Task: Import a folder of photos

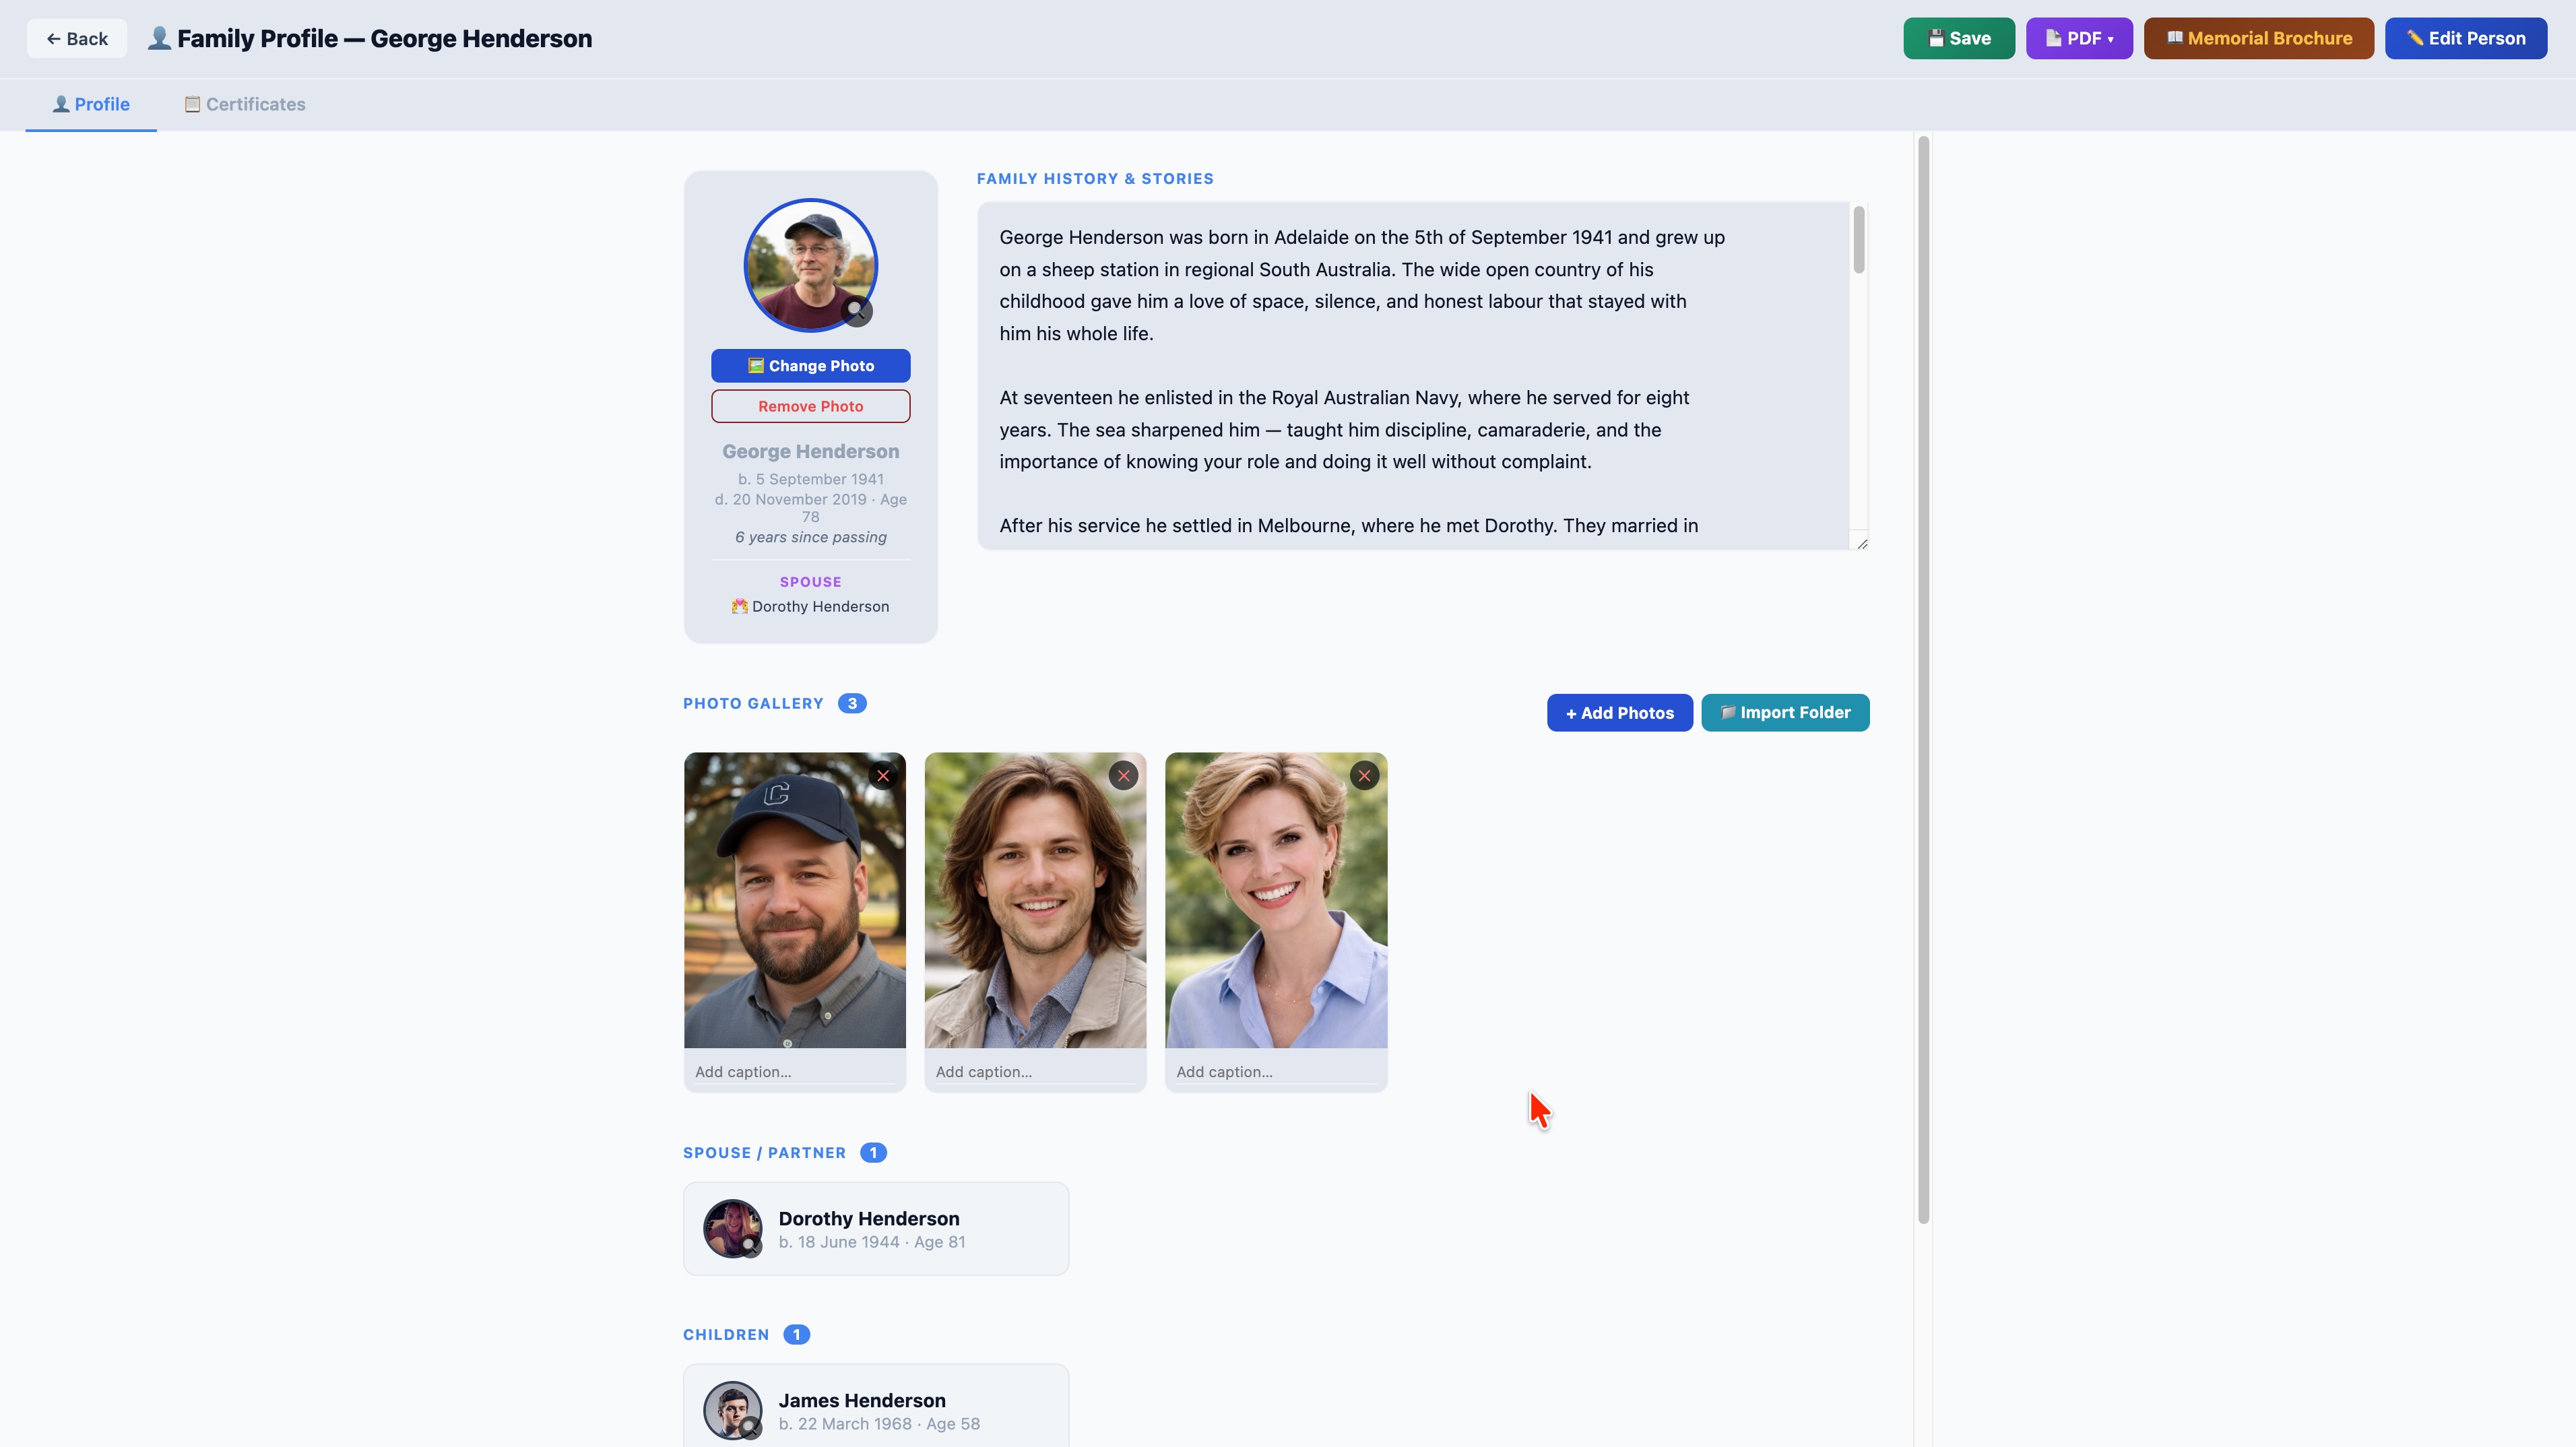Action: [1785, 712]
